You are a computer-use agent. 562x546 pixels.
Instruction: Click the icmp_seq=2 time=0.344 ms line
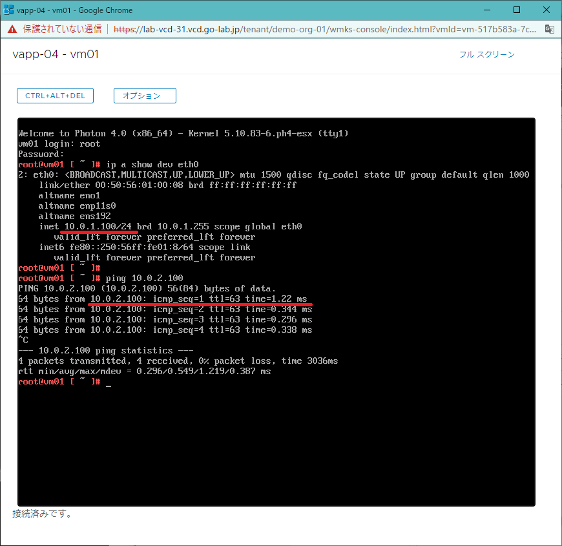click(x=165, y=310)
